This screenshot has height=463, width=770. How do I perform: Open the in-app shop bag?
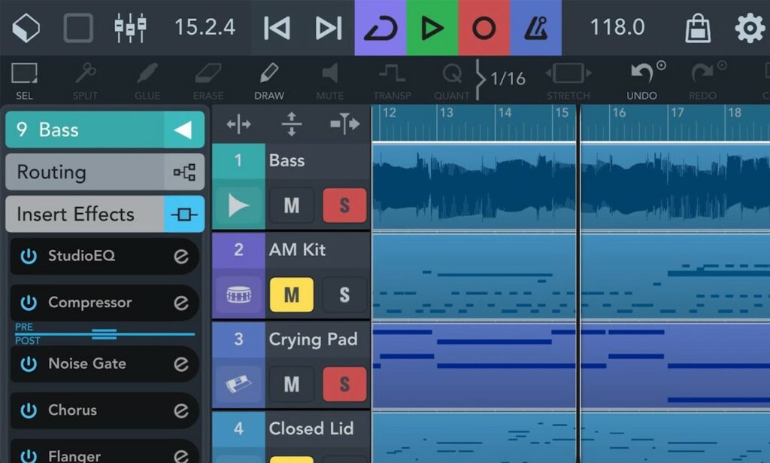(x=697, y=28)
